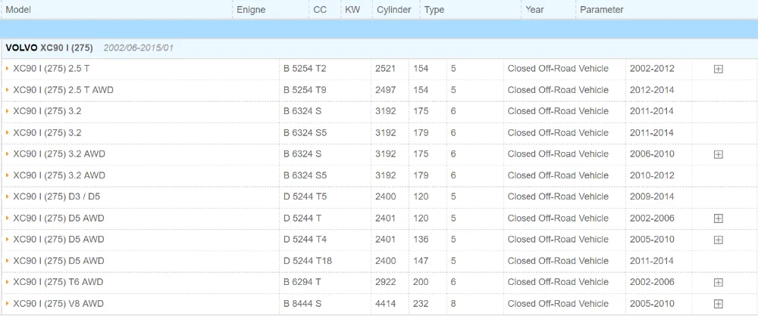Open the XC90 I (275) V8 AWD model
This screenshot has width=758, height=316.
58,303
